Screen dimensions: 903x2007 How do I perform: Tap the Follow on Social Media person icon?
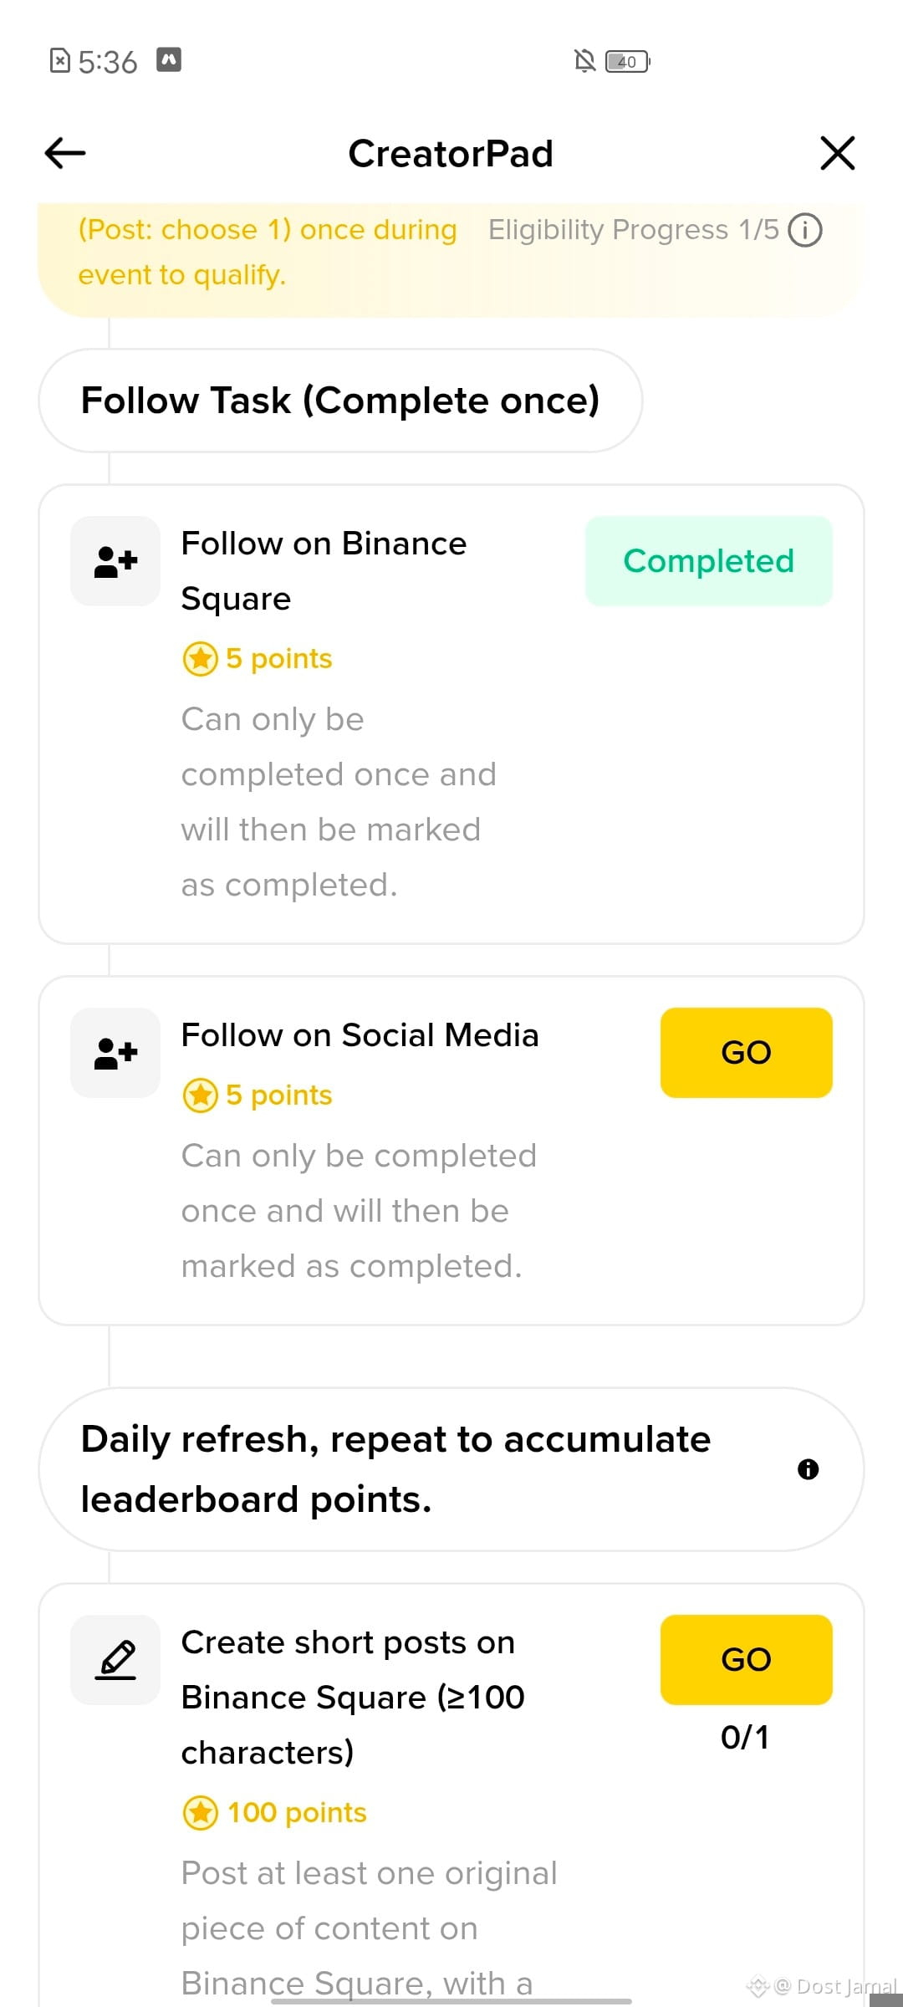115,1053
